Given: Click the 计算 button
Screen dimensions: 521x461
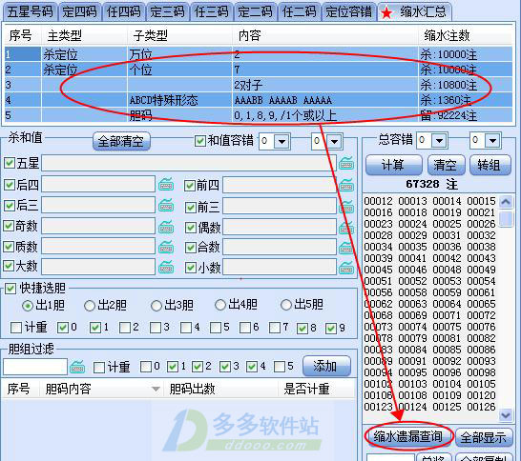Looking at the screenshot, I should point(393,165).
